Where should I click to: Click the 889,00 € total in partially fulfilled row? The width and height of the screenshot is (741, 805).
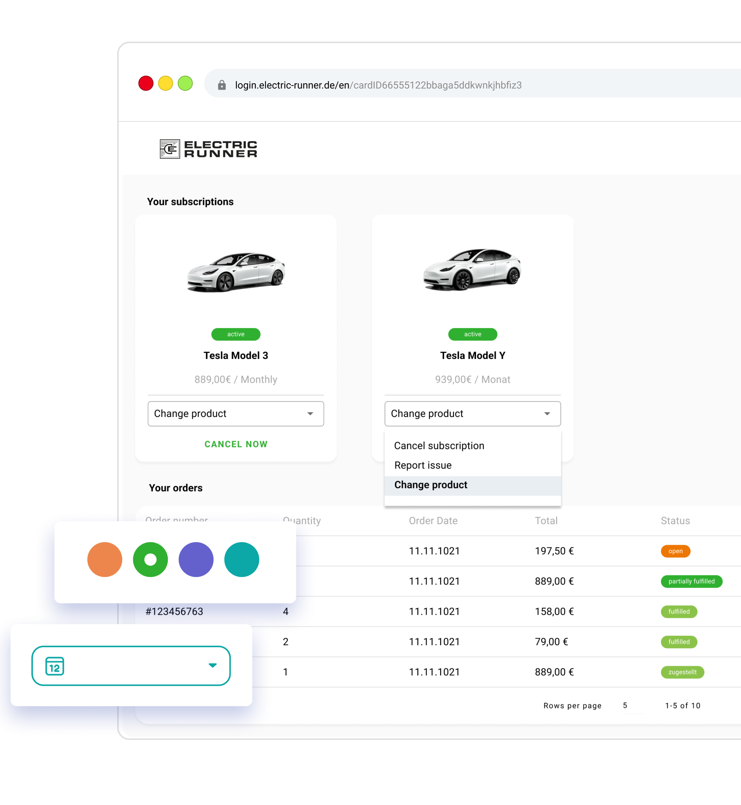point(554,581)
